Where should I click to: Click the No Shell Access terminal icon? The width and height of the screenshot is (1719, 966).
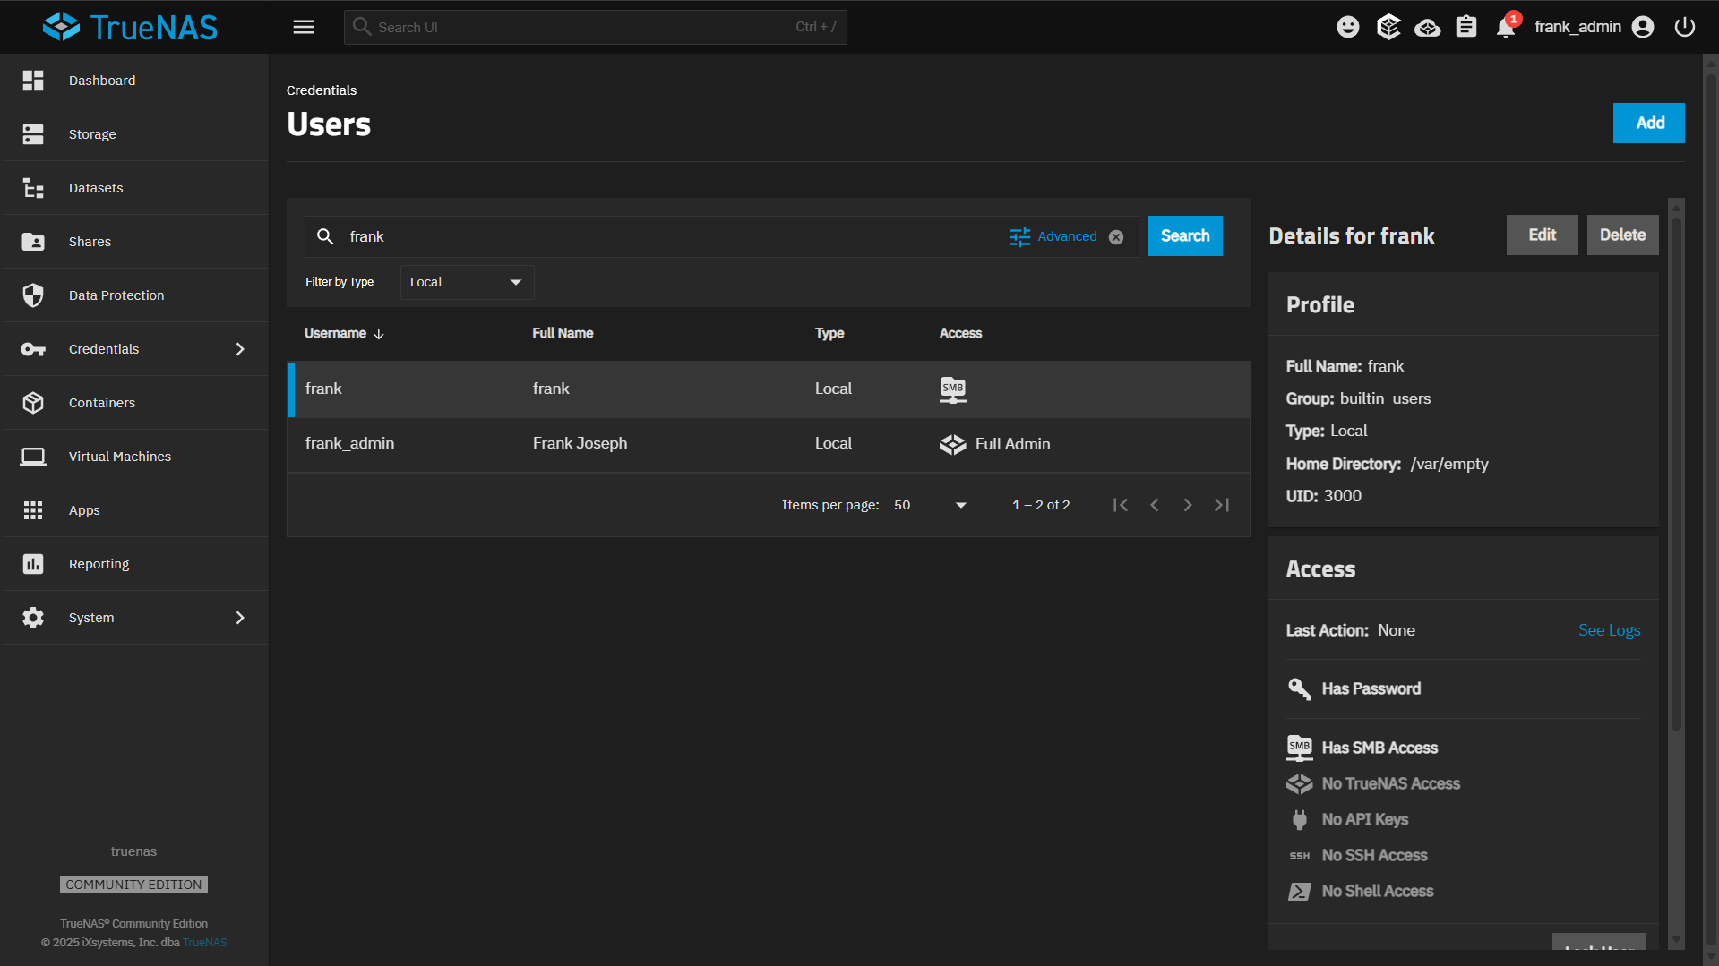(1299, 892)
